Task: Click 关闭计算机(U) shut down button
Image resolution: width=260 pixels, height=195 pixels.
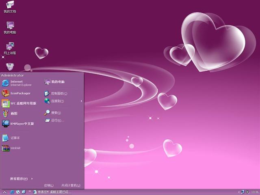Action: click(x=71, y=186)
